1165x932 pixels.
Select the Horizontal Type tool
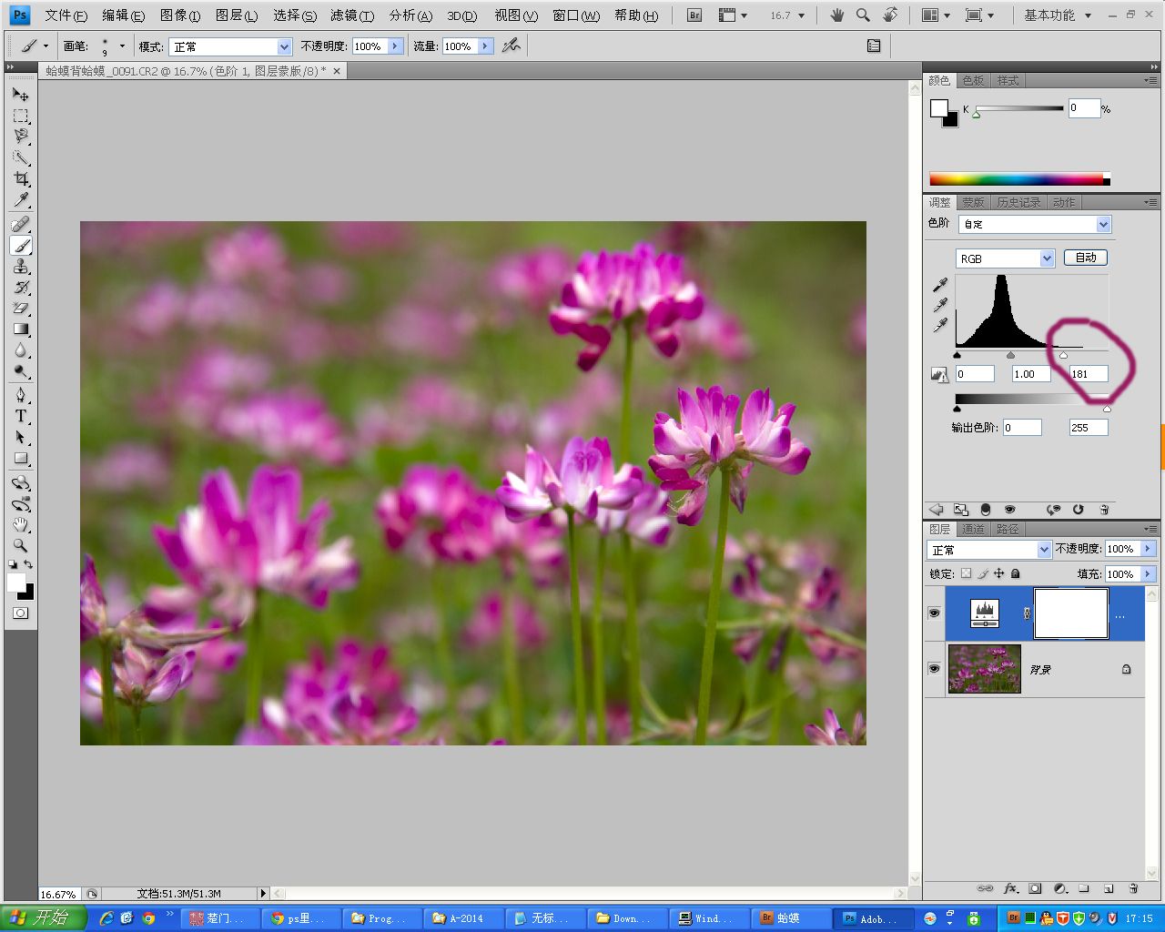pyautogui.click(x=21, y=416)
